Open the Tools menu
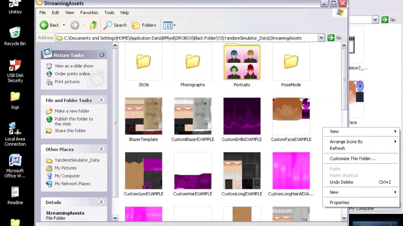Image resolution: width=403 pixels, height=226 pixels. [109, 13]
